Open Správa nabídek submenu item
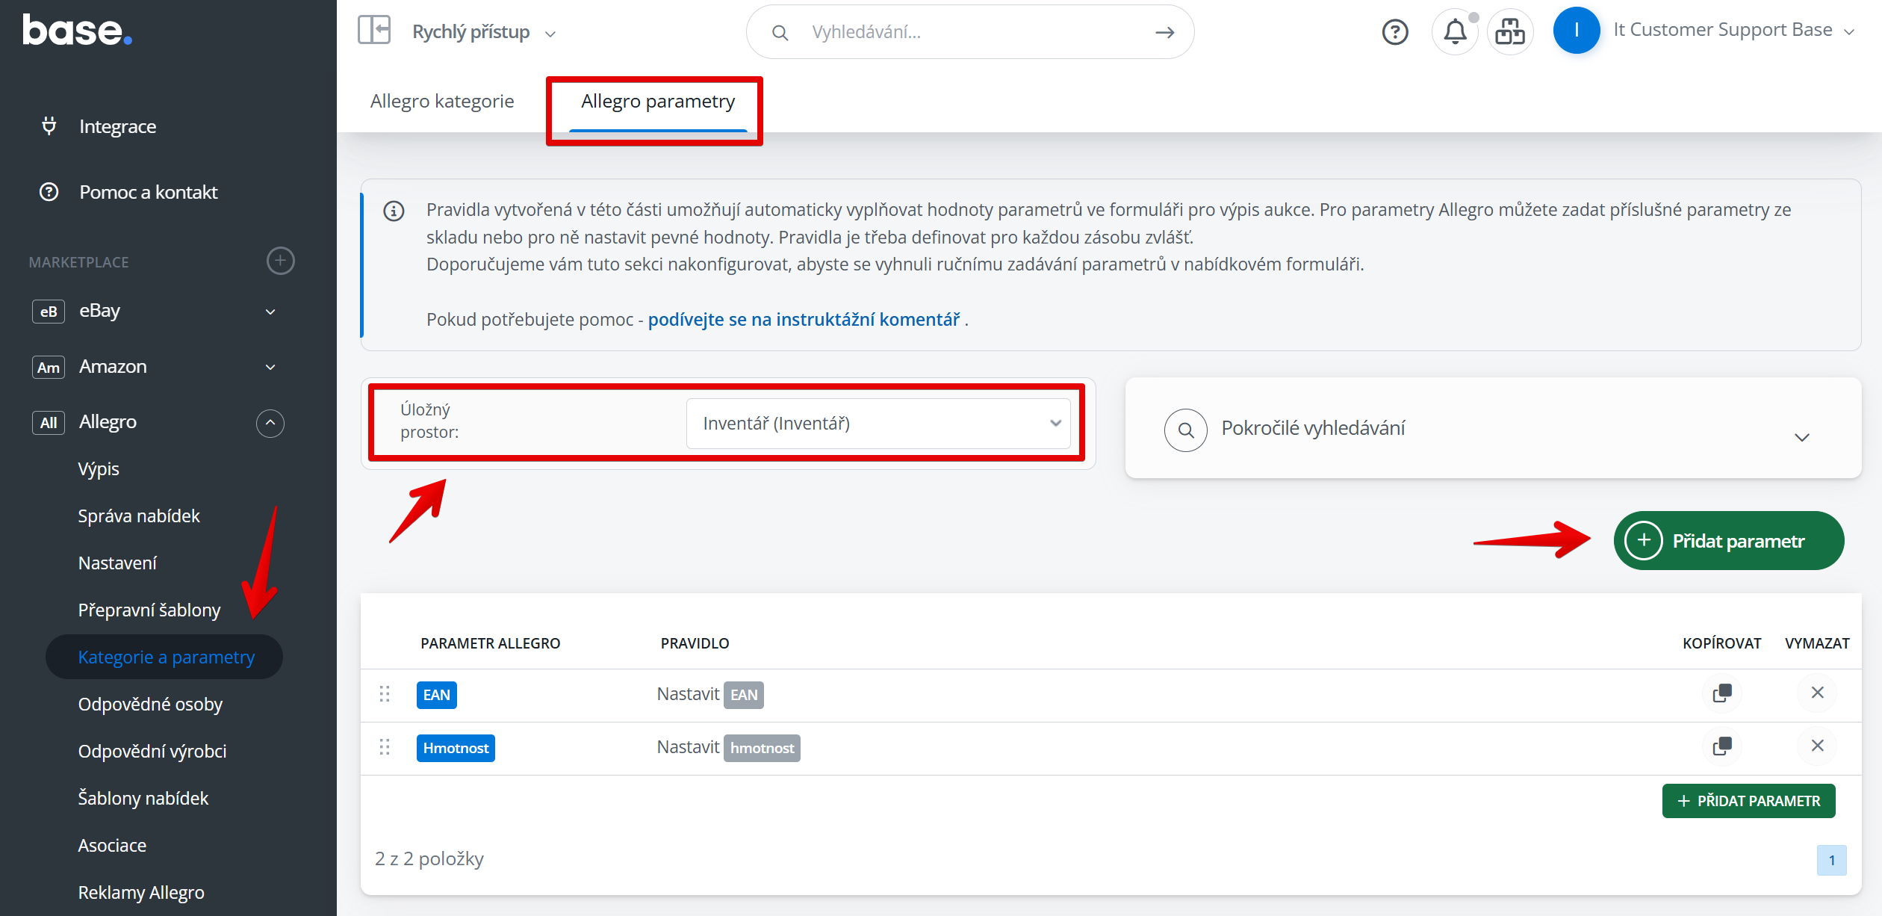 click(139, 516)
